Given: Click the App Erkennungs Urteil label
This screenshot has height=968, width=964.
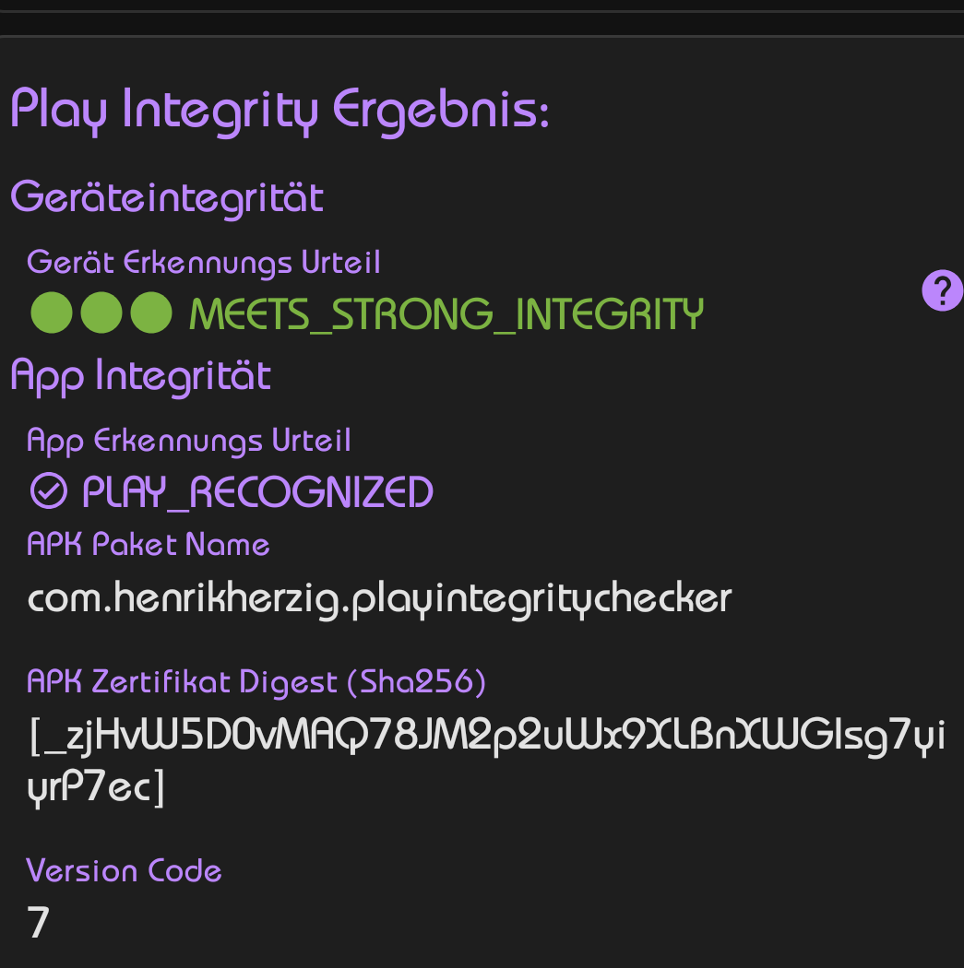Looking at the screenshot, I should (189, 442).
